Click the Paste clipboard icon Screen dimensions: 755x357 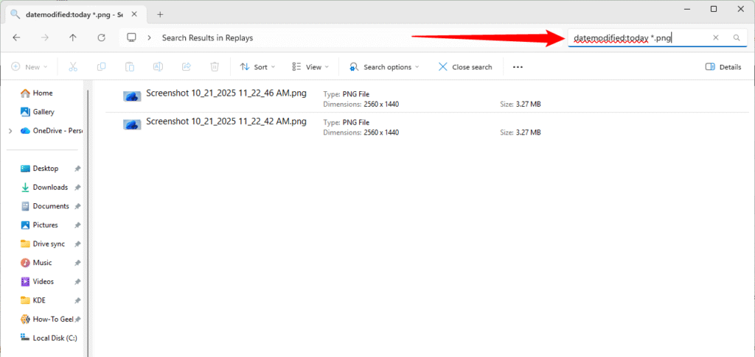pyautogui.click(x=130, y=67)
